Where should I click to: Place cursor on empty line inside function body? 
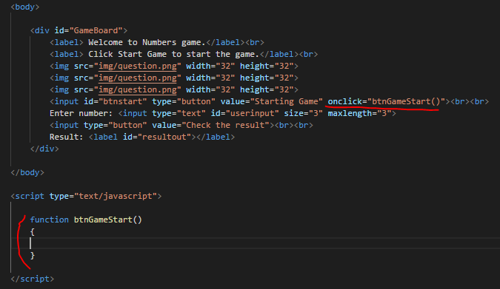(x=264, y=243)
